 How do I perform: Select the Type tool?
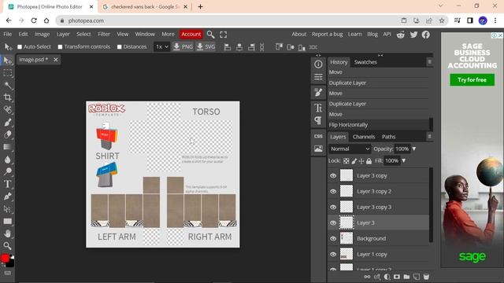point(8,184)
